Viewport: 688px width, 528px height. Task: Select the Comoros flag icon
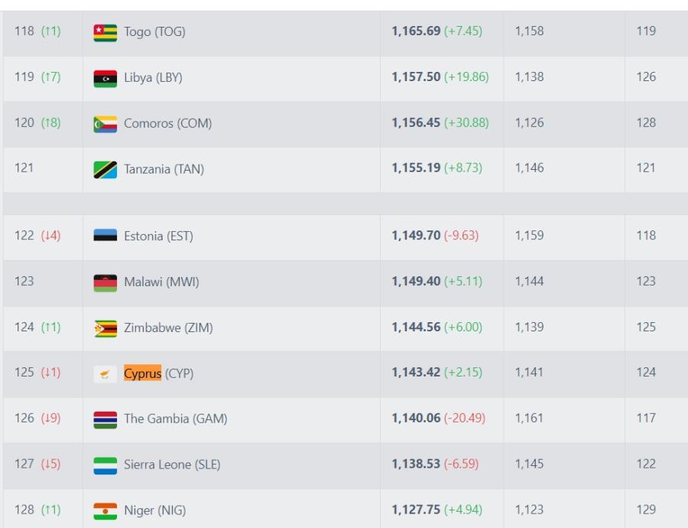(x=105, y=124)
